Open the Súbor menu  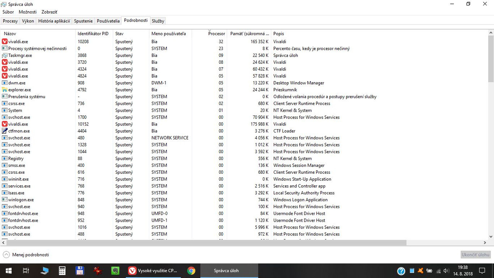pyautogui.click(x=8, y=12)
